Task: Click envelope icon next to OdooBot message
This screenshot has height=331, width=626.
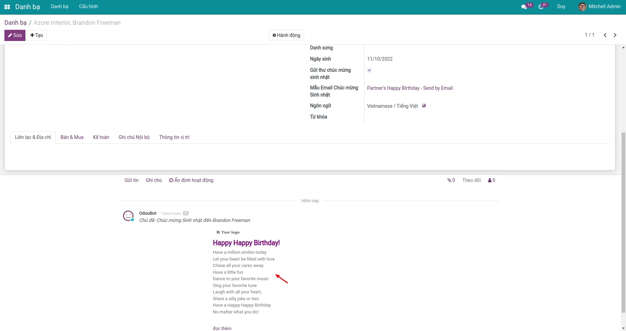Action: [x=186, y=213]
